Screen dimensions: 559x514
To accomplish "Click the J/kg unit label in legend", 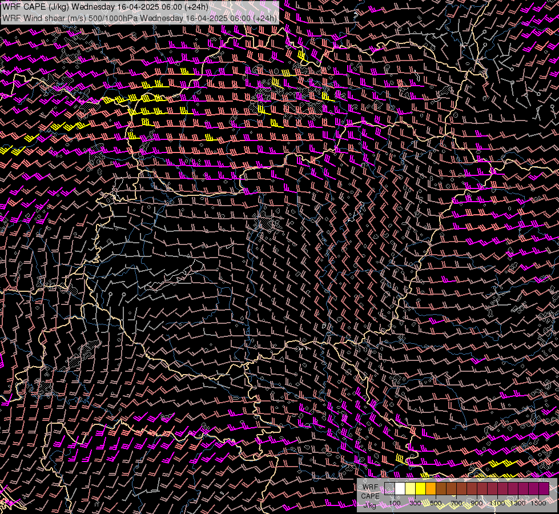I will [370, 505].
